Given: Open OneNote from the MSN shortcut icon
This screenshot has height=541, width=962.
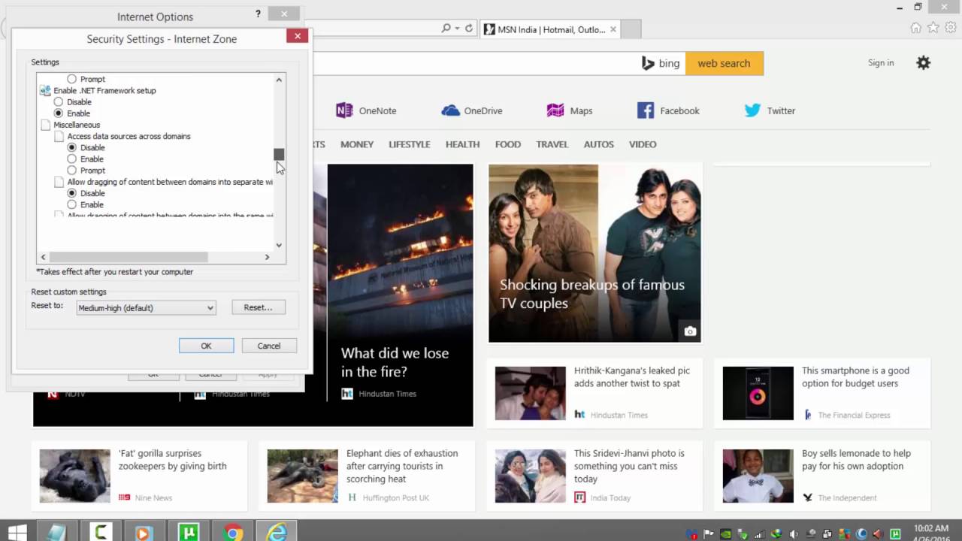Looking at the screenshot, I should point(344,110).
